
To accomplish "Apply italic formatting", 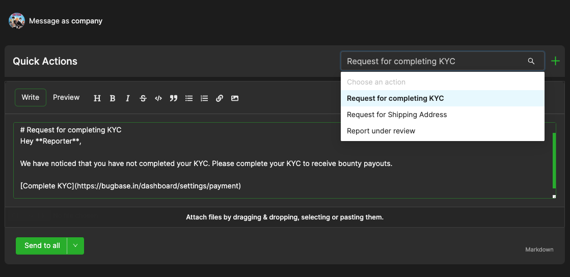I will click(x=128, y=98).
